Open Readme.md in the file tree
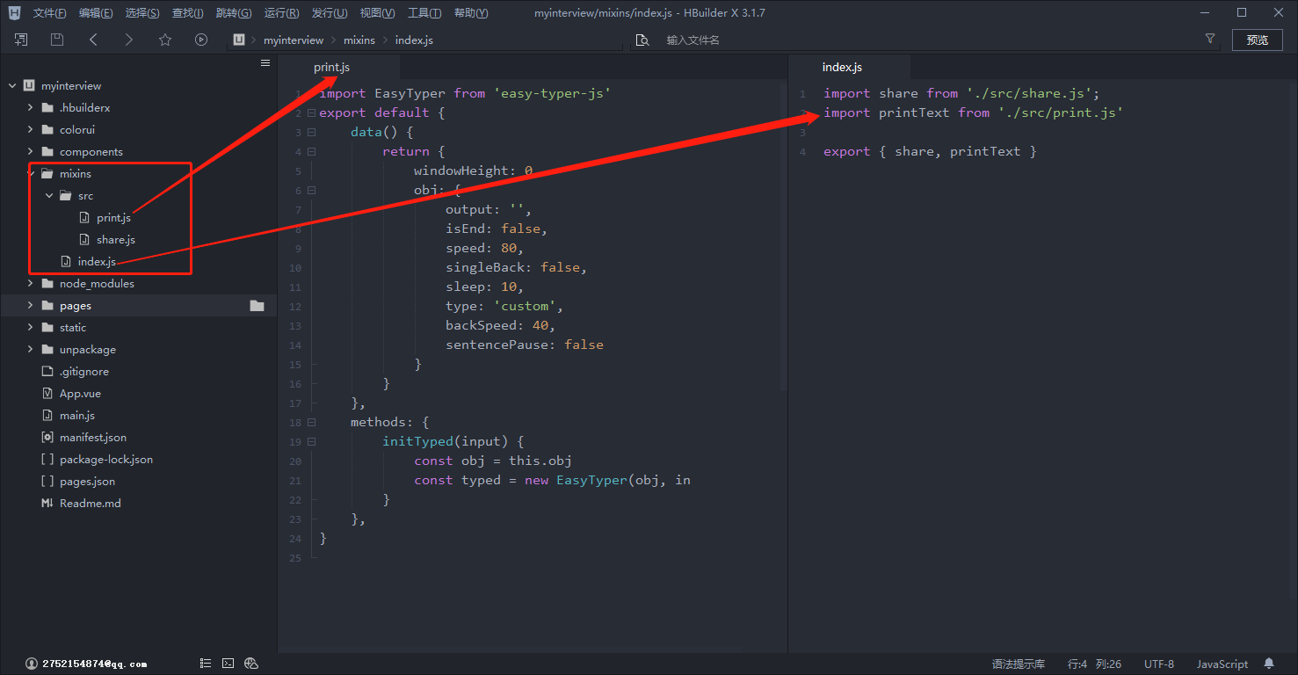The image size is (1298, 675). coord(91,504)
